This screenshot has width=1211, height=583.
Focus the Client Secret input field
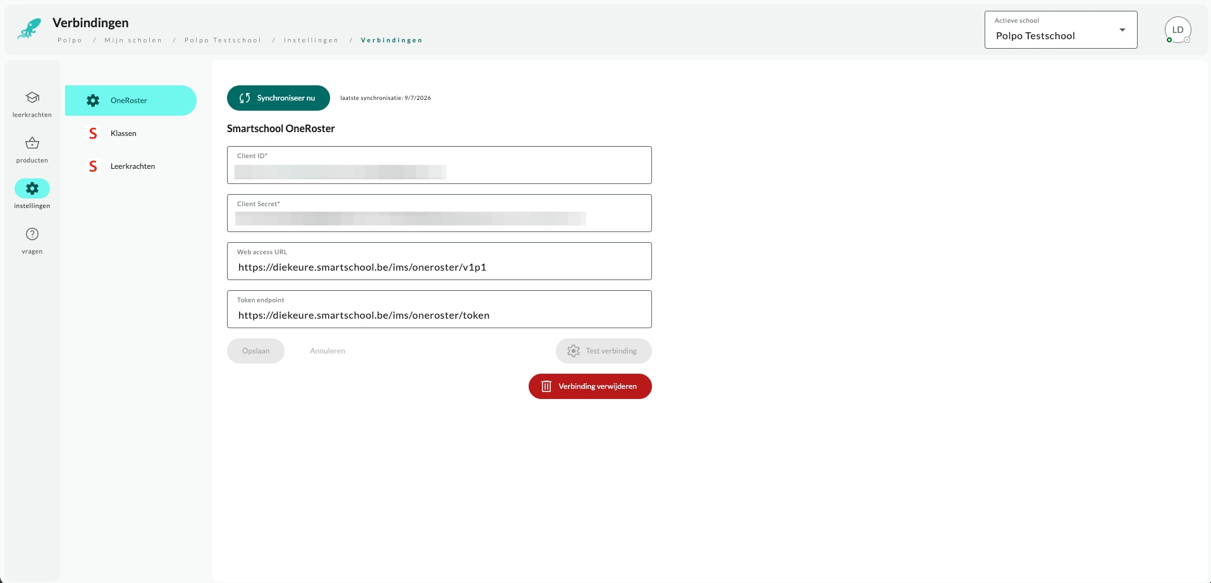(440, 213)
